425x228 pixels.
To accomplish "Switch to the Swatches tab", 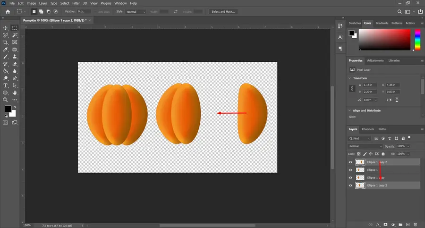I will [355, 23].
